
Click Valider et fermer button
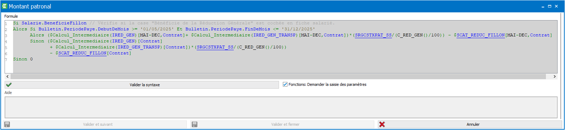[282, 124]
